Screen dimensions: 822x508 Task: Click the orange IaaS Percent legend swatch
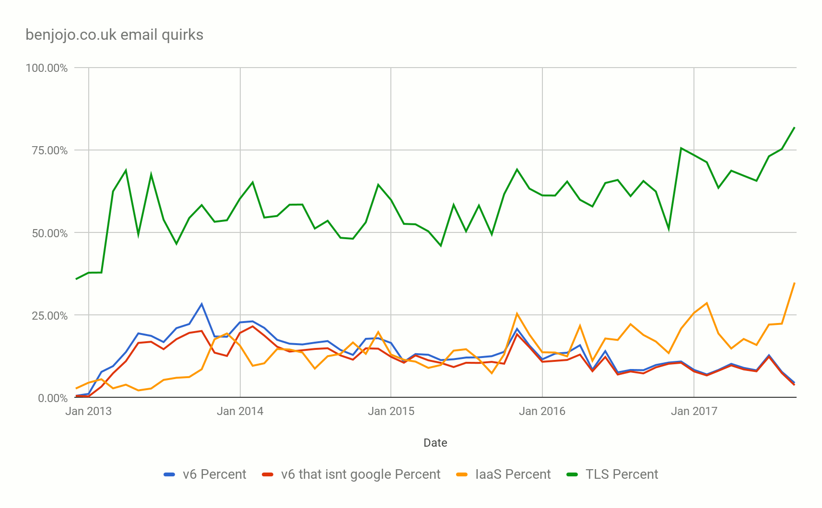point(462,474)
